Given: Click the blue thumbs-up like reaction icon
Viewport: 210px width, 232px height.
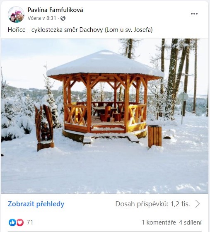Looking at the screenshot, I should pyautogui.click(x=12, y=222).
